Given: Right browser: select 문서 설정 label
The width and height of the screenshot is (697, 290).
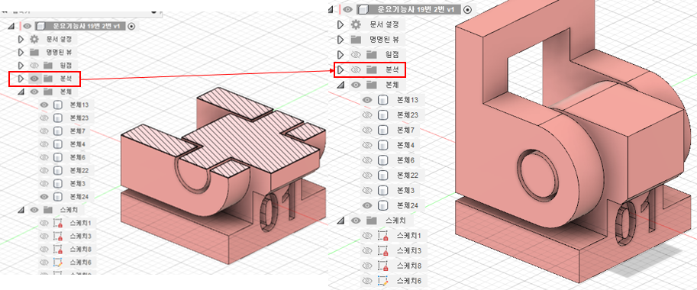Looking at the screenshot, I should point(384,24).
